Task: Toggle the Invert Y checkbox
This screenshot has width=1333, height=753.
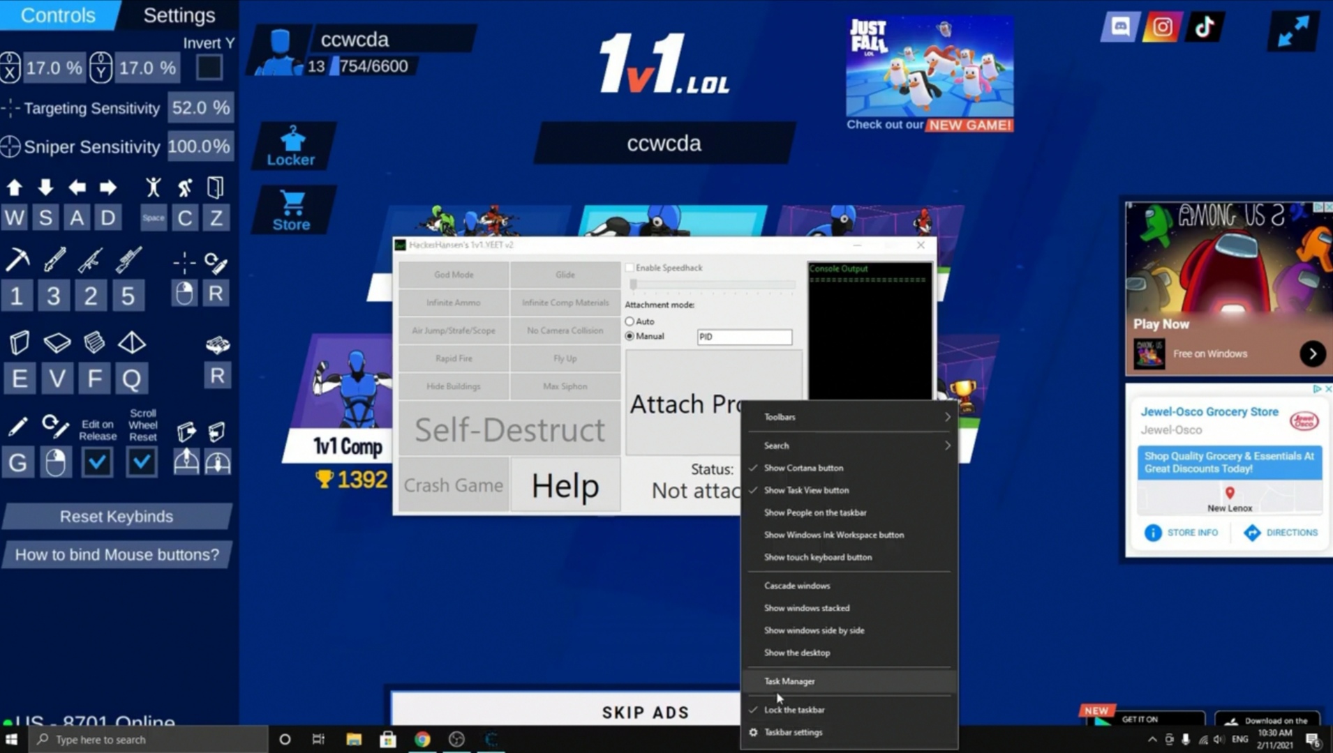Action: 209,68
